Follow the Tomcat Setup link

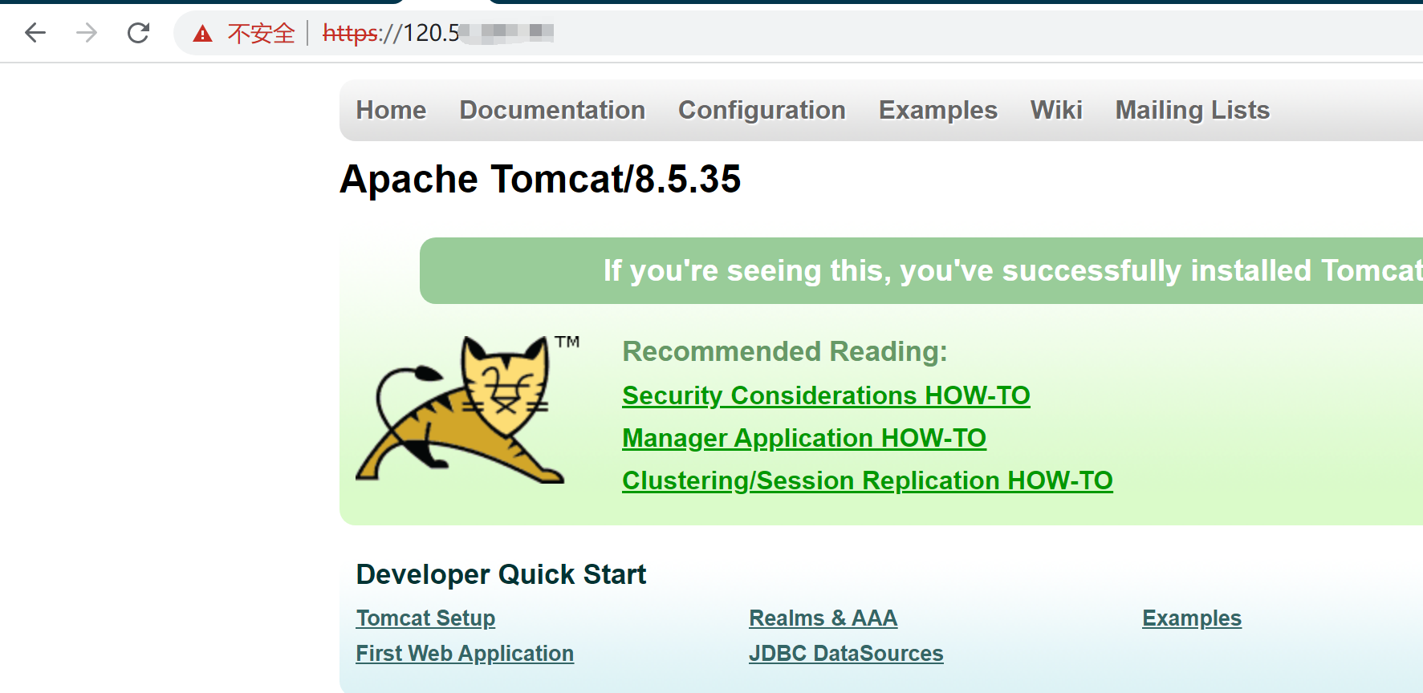click(425, 618)
